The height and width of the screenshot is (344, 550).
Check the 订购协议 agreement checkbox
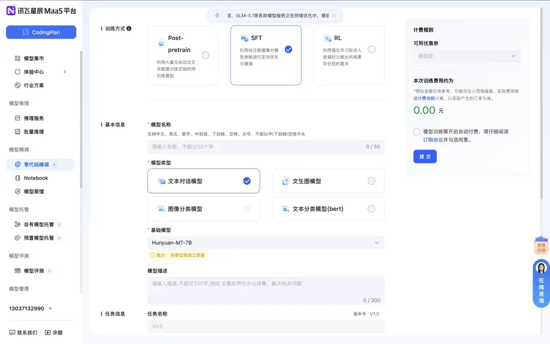(417, 132)
